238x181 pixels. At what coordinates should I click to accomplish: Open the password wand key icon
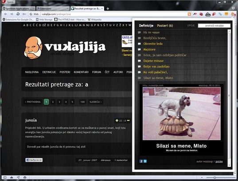coord(24,14)
